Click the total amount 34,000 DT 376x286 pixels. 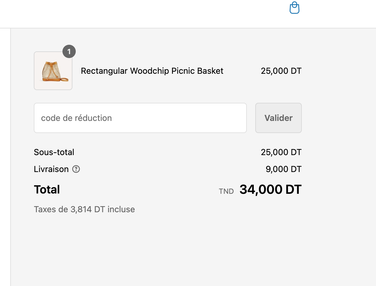(x=270, y=190)
